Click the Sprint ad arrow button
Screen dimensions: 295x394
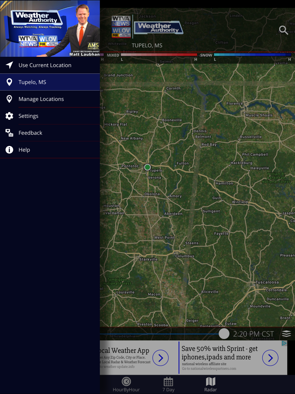tap(270, 358)
